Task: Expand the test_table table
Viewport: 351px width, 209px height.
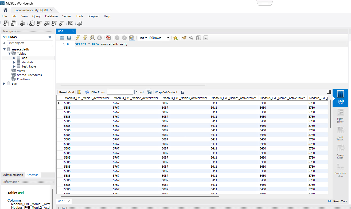Action: [14, 66]
